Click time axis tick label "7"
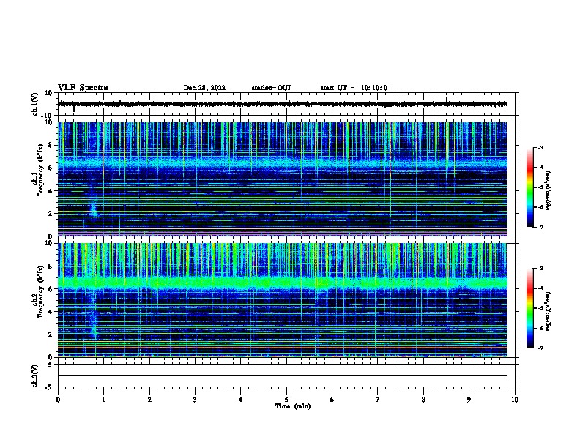 pyautogui.click(x=378, y=400)
